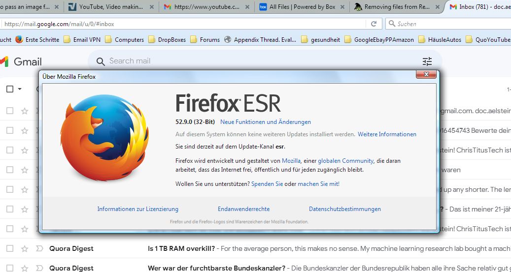Open the 'GoogleEbayPPAmazon' bookmark folder
This screenshot has height=272, width=511.
click(x=379, y=40)
